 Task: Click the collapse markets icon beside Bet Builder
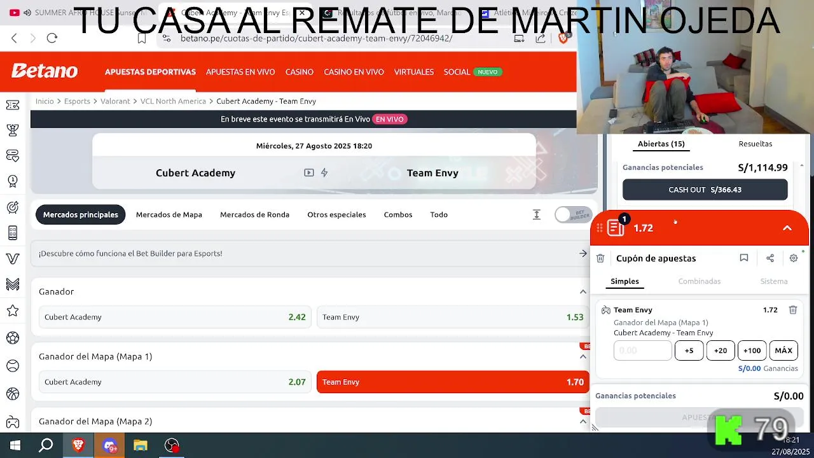click(537, 214)
